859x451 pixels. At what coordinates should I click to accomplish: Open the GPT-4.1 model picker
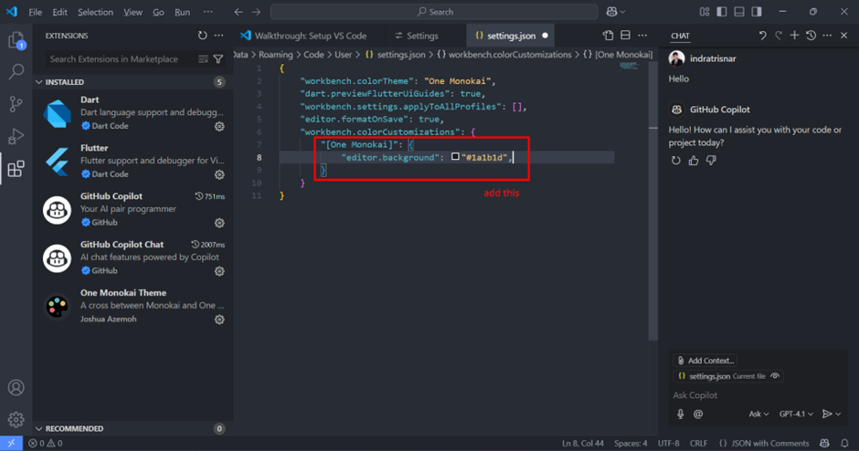[797, 414]
